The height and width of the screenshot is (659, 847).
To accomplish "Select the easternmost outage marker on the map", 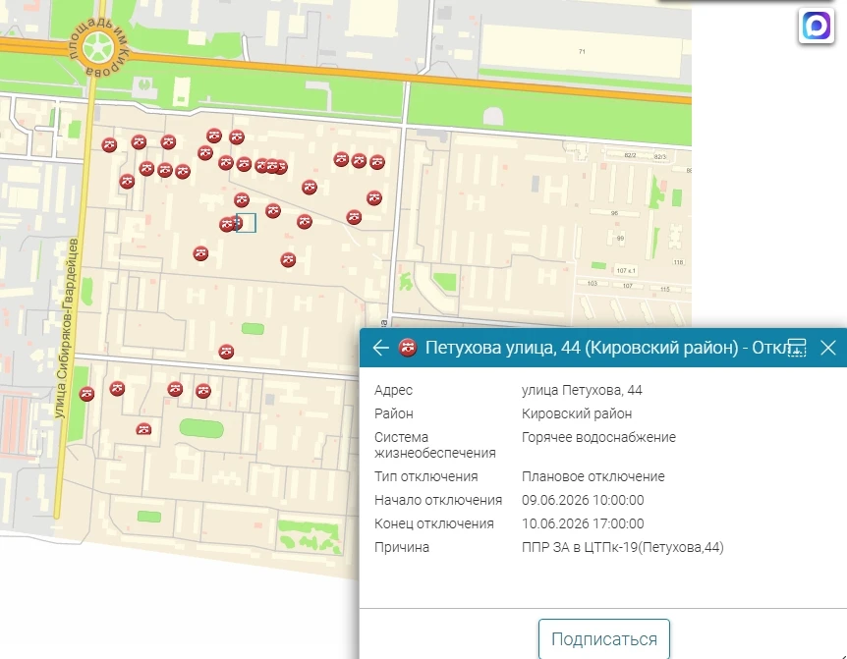I will pyautogui.click(x=377, y=162).
